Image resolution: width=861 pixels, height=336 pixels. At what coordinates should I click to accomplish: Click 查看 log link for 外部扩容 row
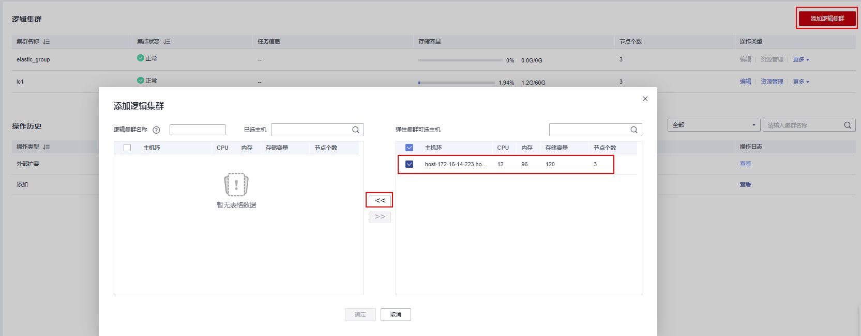[x=745, y=164]
